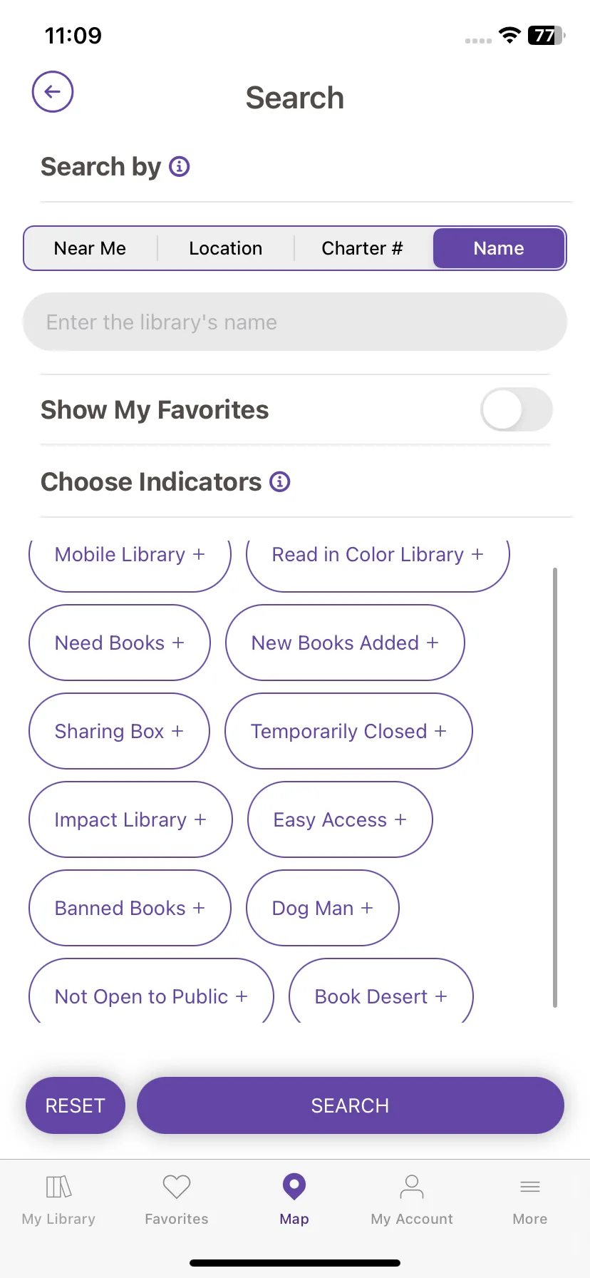The height and width of the screenshot is (1278, 590).
Task: Switch to the Near Me tab
Action: coord(90,248)
